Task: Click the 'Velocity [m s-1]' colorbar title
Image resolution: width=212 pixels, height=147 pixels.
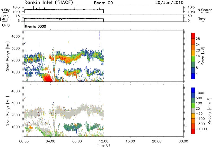Action: (209, 111)
